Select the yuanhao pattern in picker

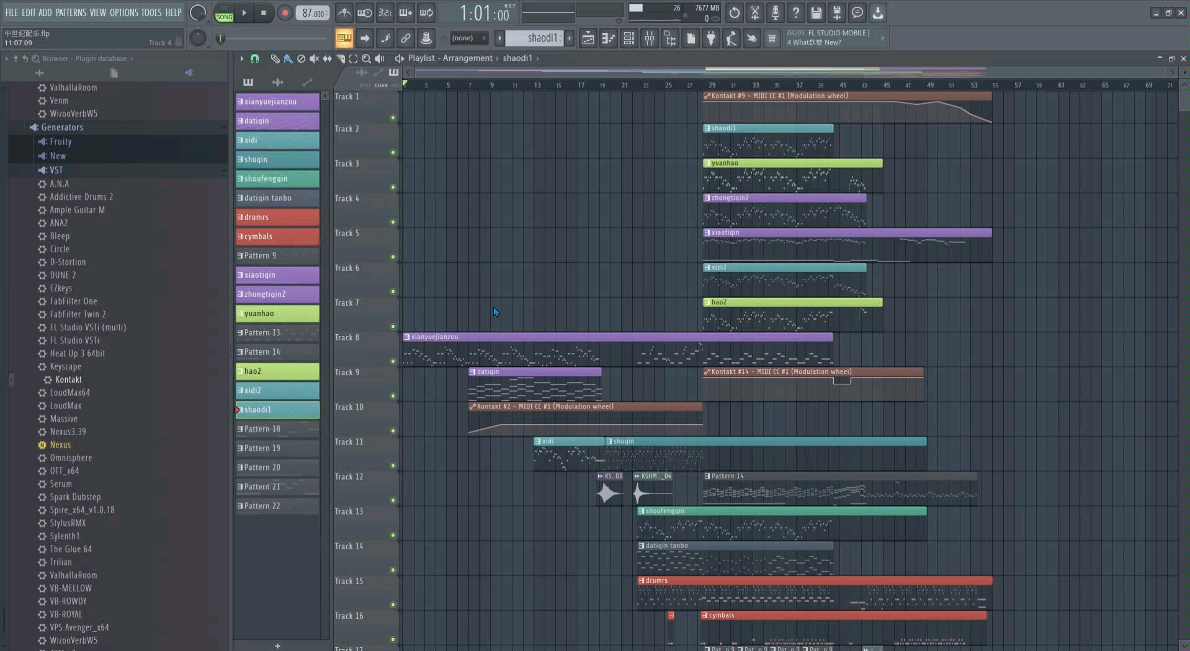coord(277,314)
